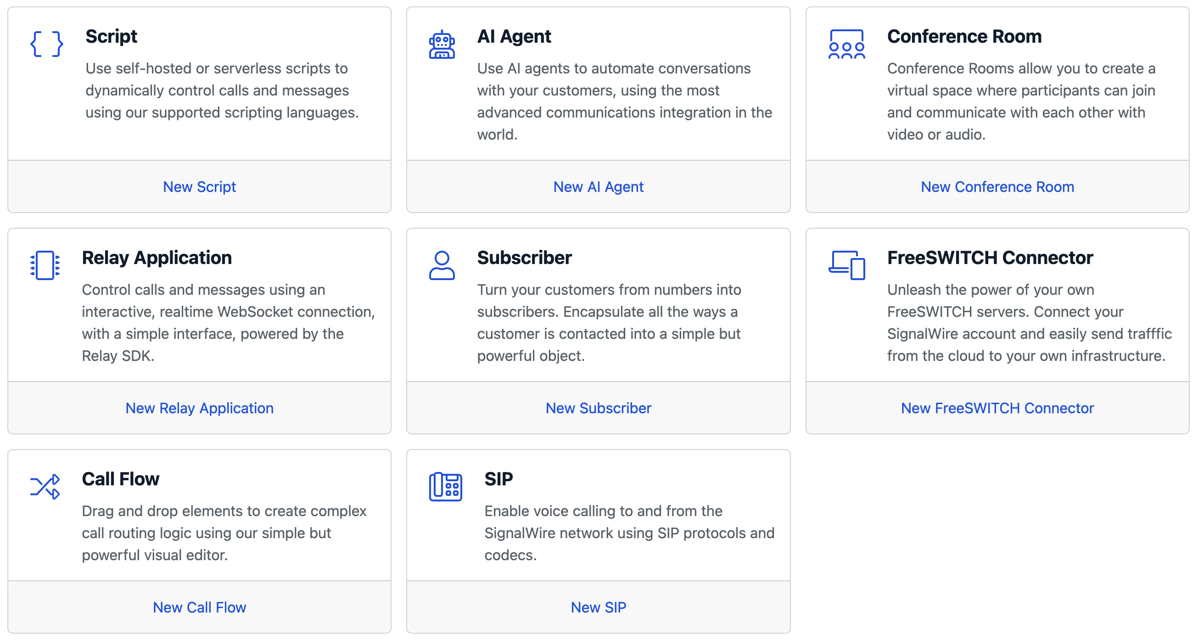Add a New Subscriber

click(x=598, y=408)
